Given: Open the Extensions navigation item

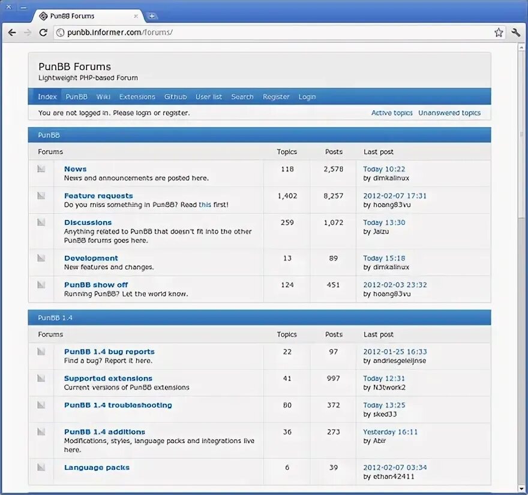Looking at the screenshot, I should coord(137,97).
